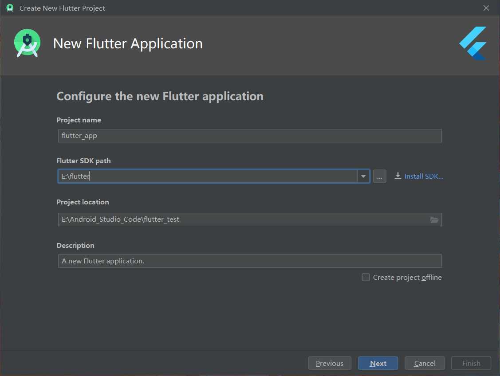
Task: Click the 'Description' label
Action: (x=75, y=245)
